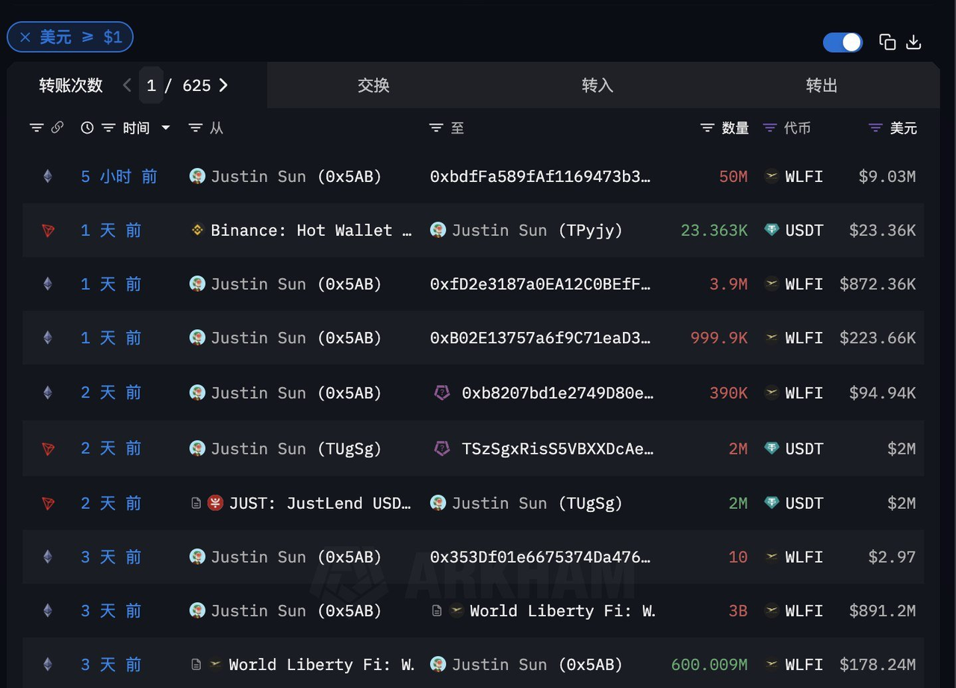Click the purple shield icon beside TSzSgxRisS5VBXXDcAe

pos(442,448)
